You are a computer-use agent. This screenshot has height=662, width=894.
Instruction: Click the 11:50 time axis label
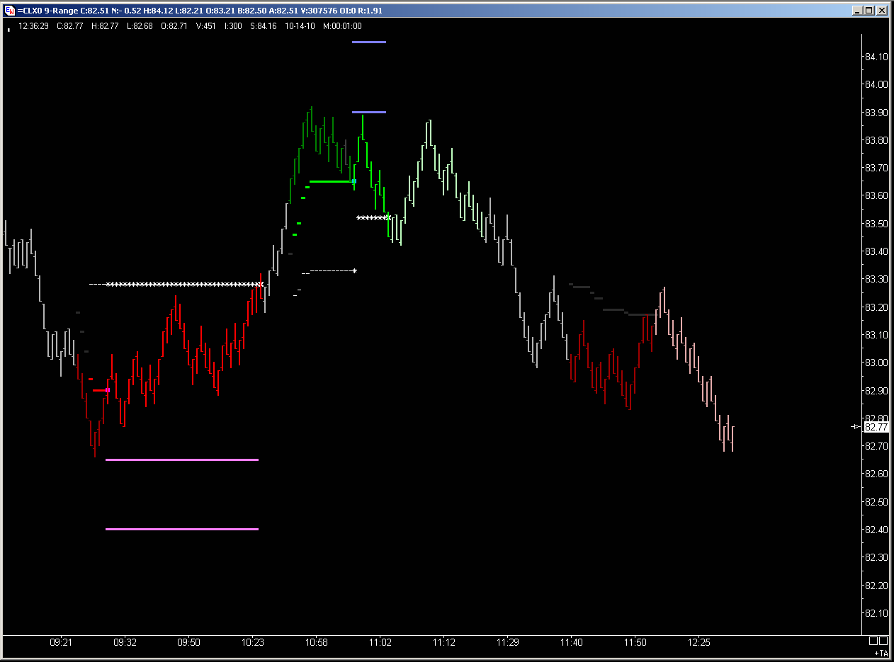[635, 643]
